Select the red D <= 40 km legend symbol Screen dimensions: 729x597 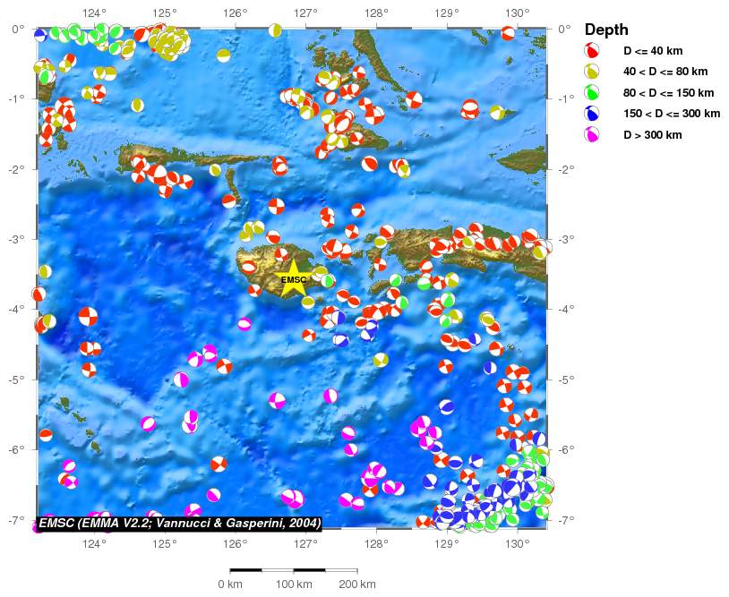coord(592,51)
